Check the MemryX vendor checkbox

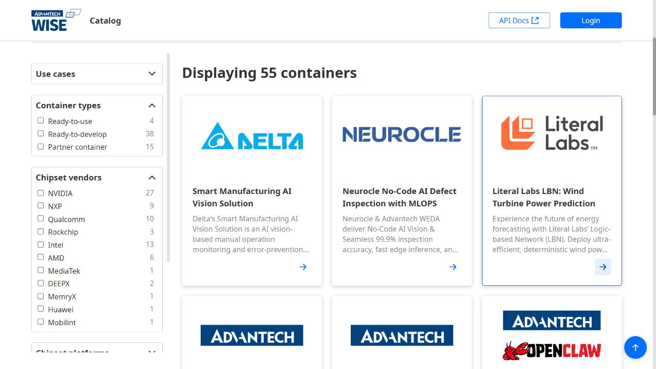coord(41,296)
